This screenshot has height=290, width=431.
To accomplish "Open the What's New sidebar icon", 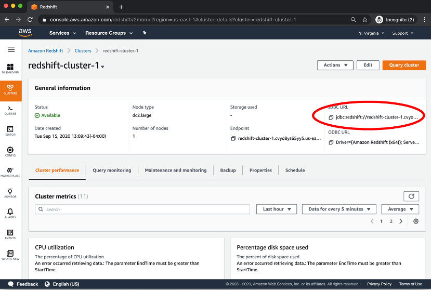I will (10, 255).
